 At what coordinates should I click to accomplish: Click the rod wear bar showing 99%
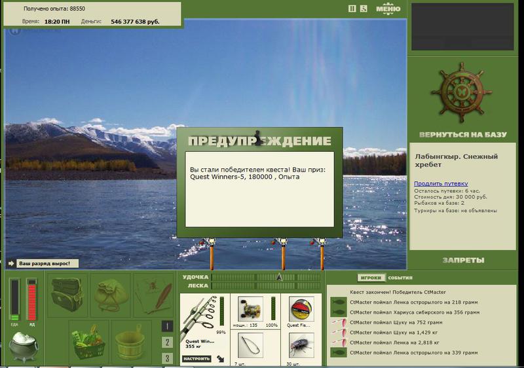222,312
